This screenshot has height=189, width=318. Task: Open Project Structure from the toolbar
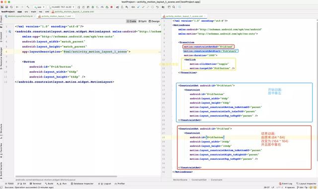click(163, 7)
